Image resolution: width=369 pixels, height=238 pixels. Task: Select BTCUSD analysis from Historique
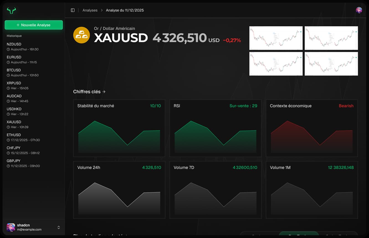[14, 70]
